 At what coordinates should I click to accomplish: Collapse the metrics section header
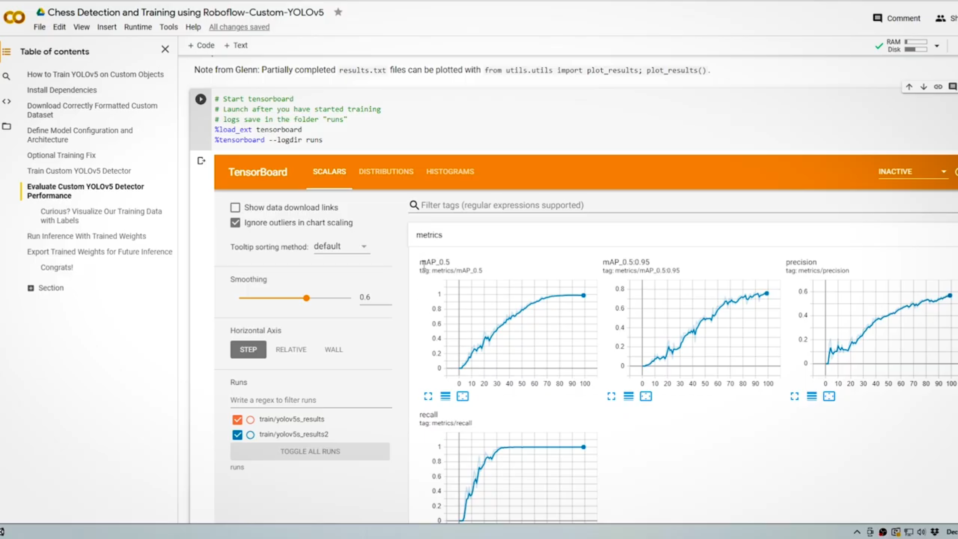(429, 235)
